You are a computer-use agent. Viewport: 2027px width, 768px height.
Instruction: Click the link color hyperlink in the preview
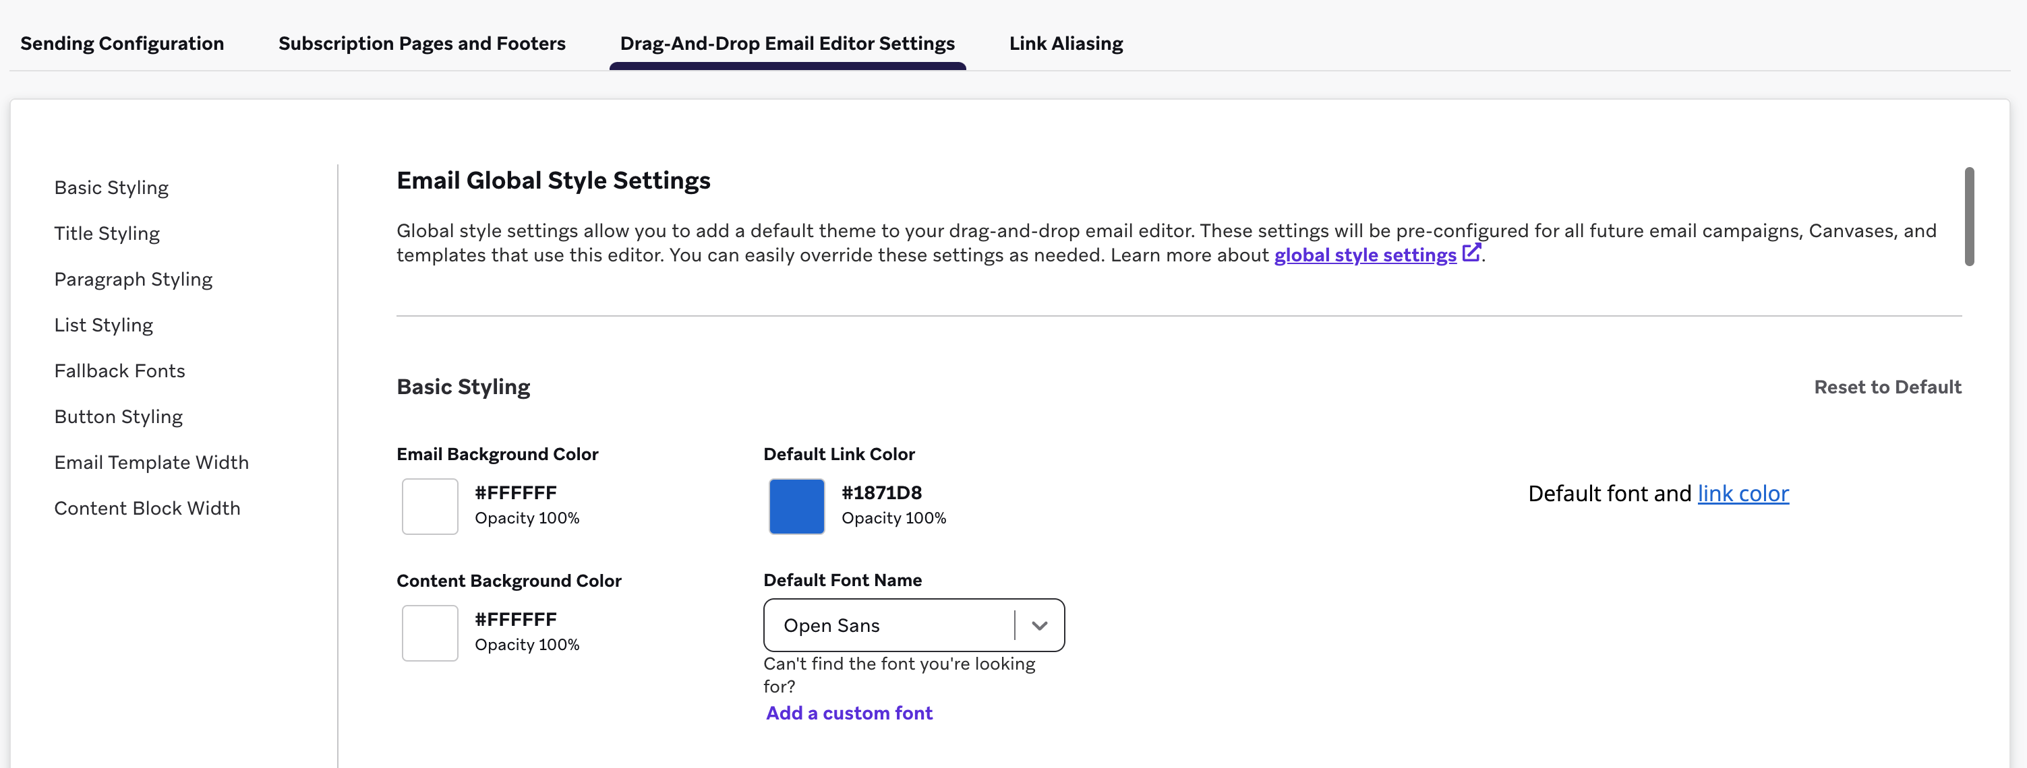pos(1744,493)
